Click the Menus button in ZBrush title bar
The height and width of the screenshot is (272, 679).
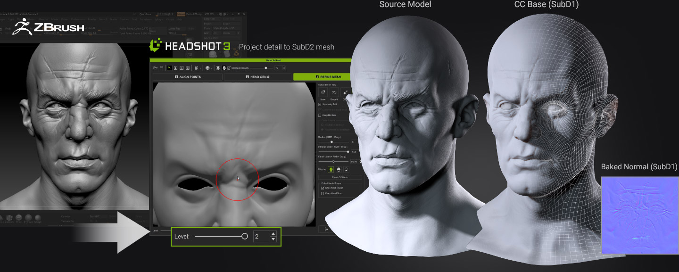coord(181,14)
